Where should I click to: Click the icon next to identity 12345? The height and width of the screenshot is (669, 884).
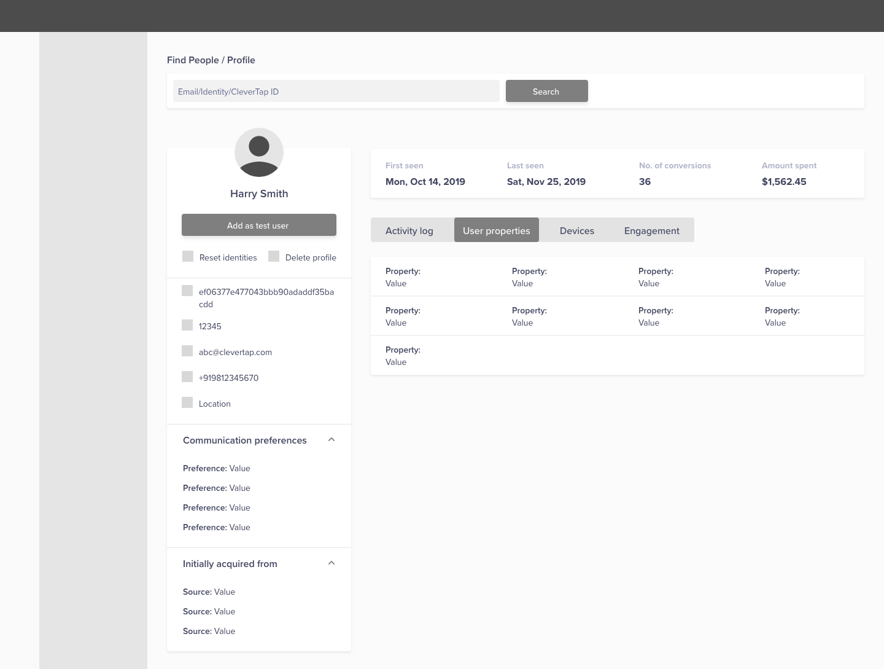click(x=187, y=325)
